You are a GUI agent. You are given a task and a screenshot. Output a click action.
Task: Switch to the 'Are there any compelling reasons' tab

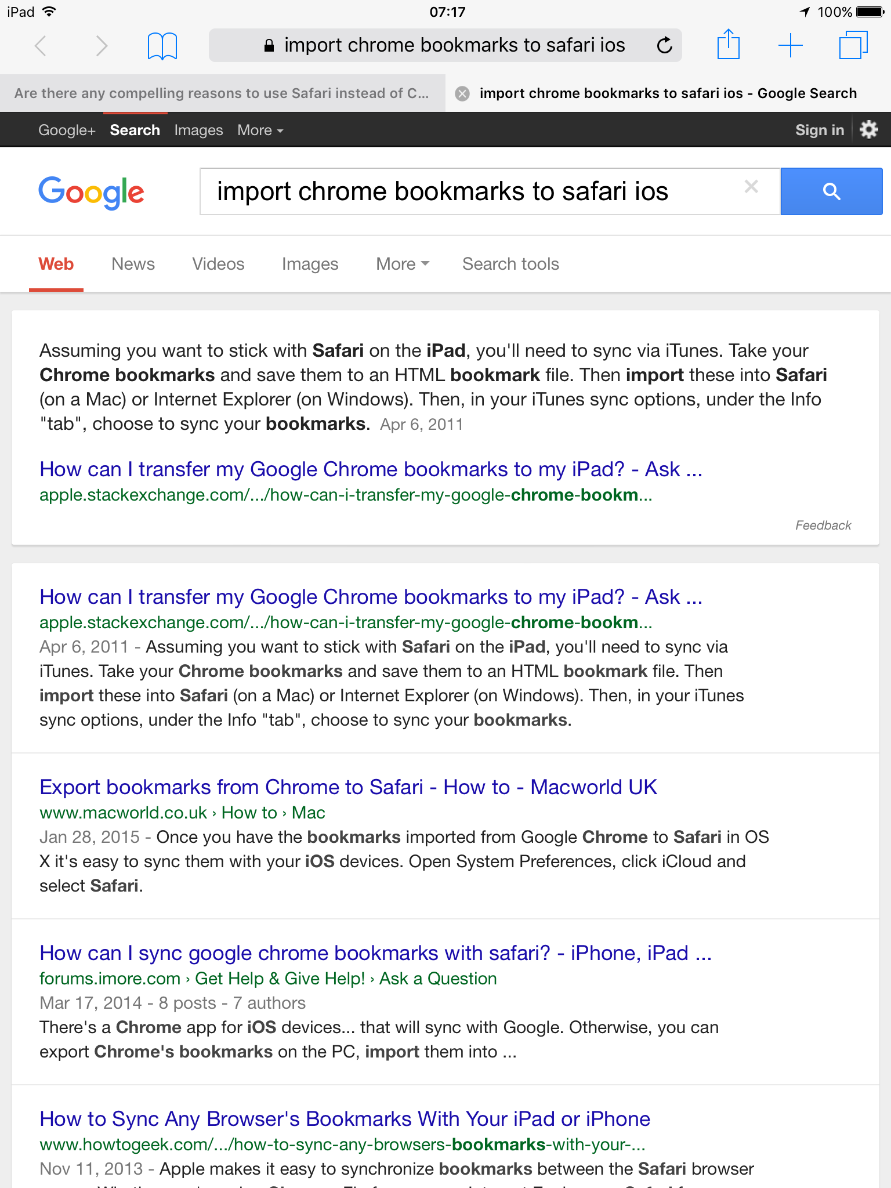point(222,93)
